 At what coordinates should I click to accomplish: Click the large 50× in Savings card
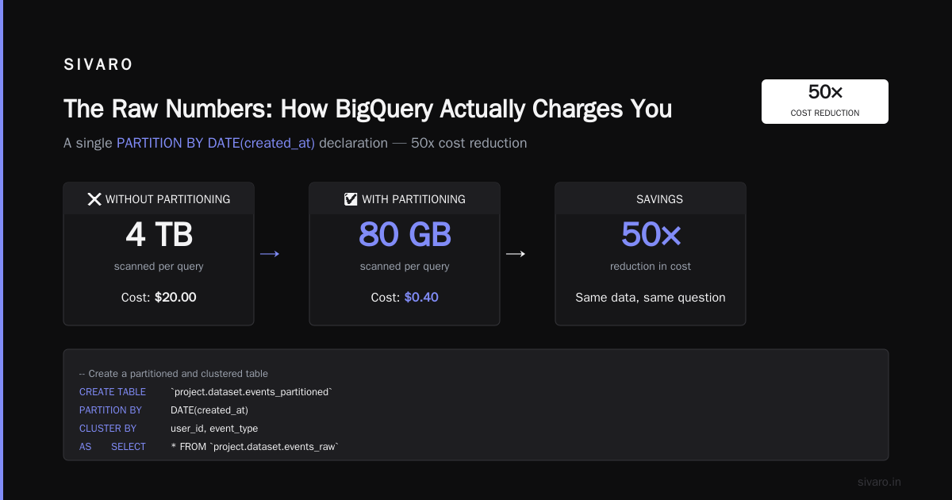click(x=651, y=234)
